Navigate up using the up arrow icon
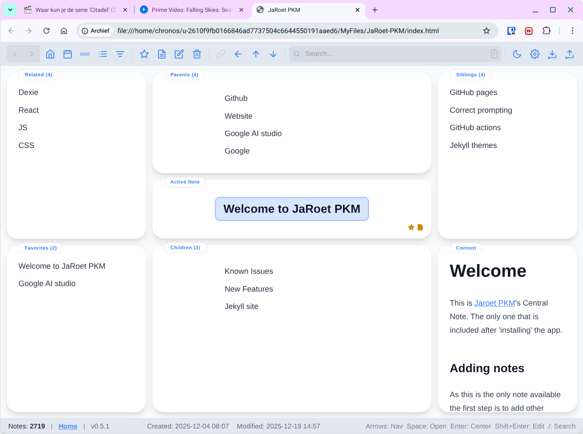Image resolution: width=583 pixels, height=434 pixels. point(256,54)
